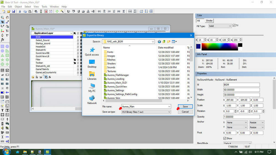The image size is (276, 155).
Task: Pick a color from the rainbow spectrum
Action: pos(219,47)
